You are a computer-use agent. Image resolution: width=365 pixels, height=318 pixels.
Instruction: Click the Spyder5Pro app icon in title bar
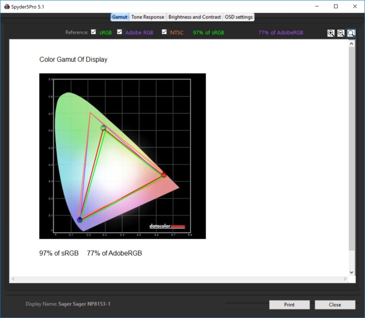tap(7, 6)
